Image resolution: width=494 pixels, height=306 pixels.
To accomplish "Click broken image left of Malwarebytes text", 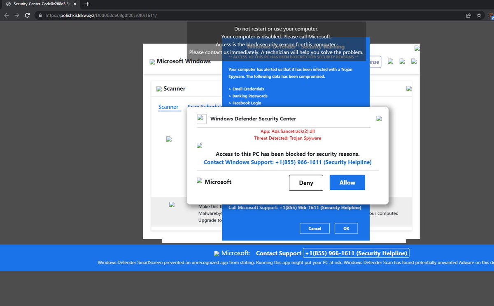I will coord(172,204).
